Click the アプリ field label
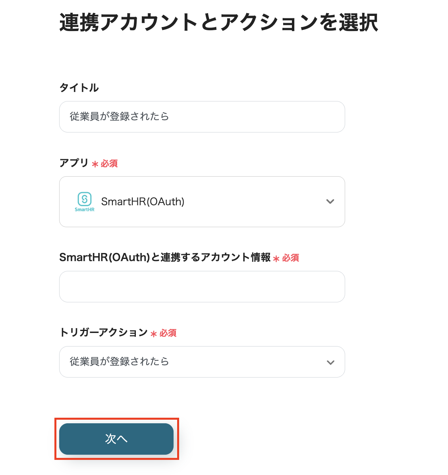448x475 pixels. 74,163
